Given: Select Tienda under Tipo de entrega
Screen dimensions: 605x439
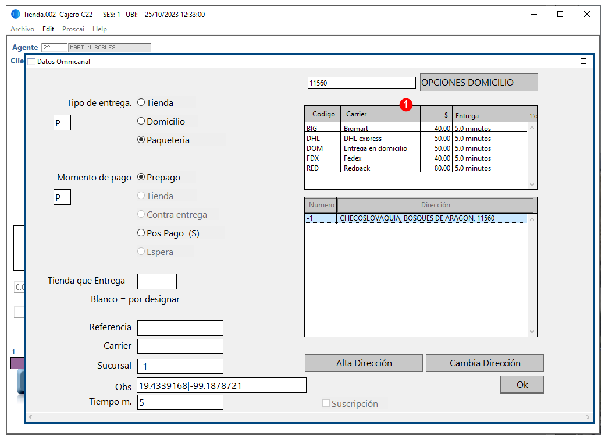Looking at the screenshot, I should coord(141,102).
